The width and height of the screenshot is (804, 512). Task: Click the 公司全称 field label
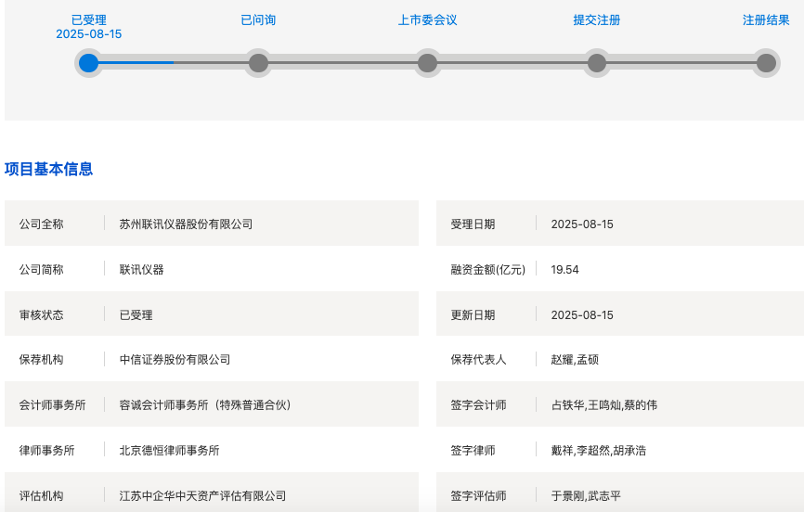pos(41,224)
